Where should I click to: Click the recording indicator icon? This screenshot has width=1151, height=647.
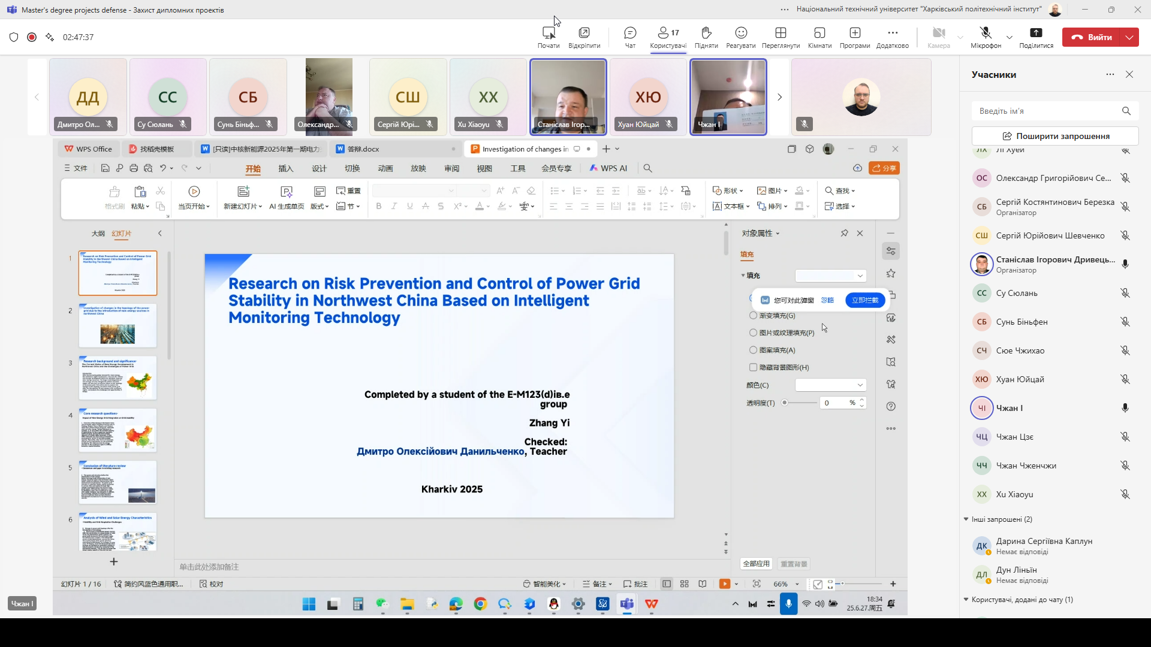pos(32,37)
